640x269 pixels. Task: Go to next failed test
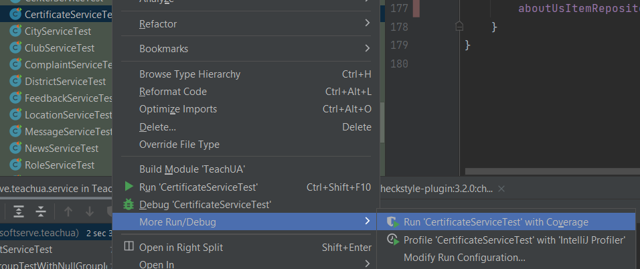[x=90, y=211]
